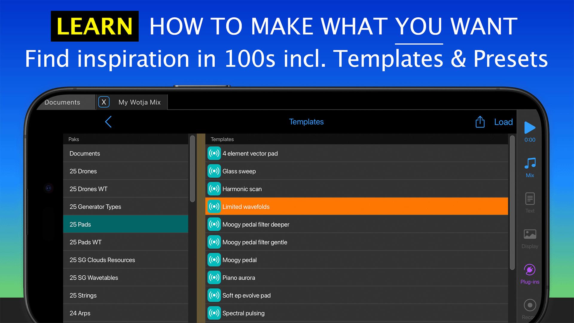
Task: Click the Paks list scrollbar
Action: (192, 169)
